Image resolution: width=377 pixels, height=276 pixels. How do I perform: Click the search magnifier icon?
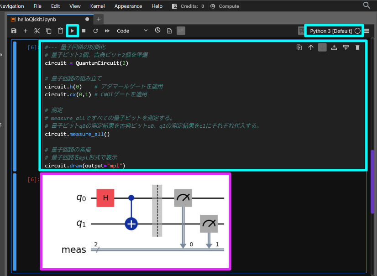(367, 5)
